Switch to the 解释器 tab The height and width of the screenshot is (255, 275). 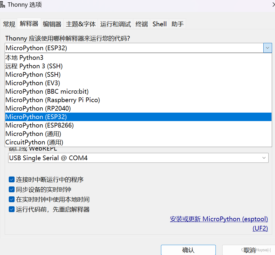coord(29,24)
